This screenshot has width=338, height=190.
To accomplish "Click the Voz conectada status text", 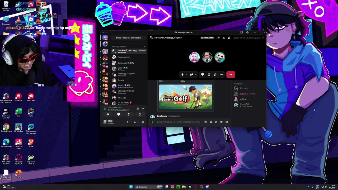I will (115, 107).
